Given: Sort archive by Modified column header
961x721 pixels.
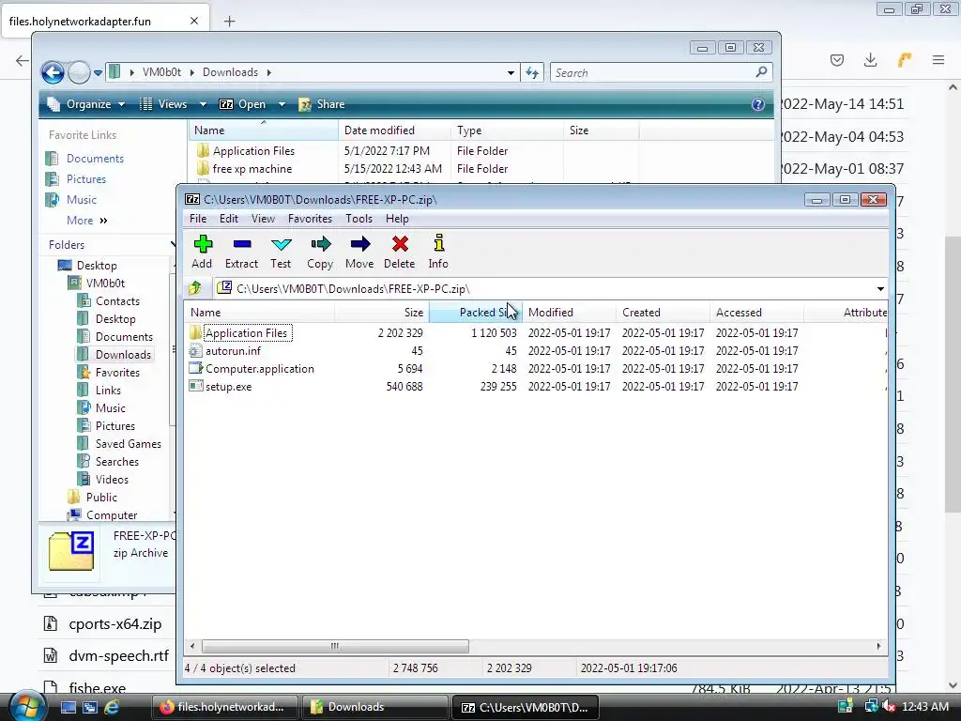Looking at the screenshot, I should 570,312.
